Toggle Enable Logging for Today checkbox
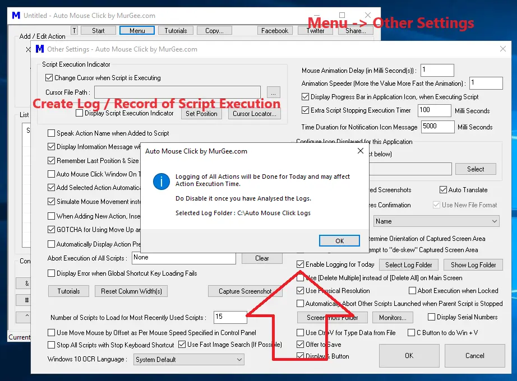The width and height of the screenshot is (517, 381). pos(300,264)
